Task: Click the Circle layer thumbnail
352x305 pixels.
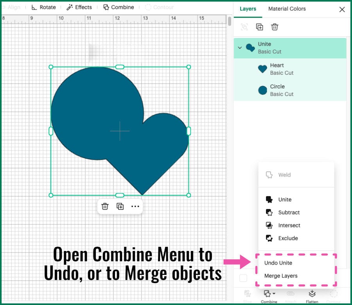Action: click(x=262, y=90)
